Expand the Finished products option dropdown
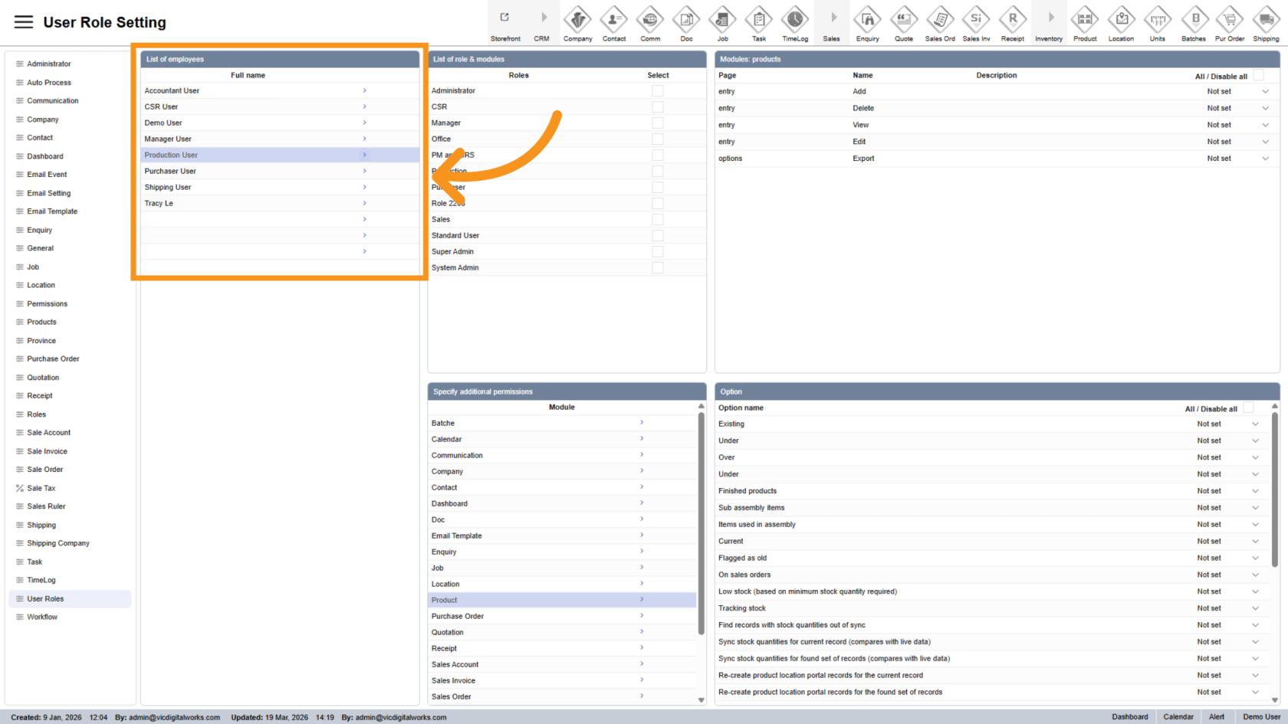Screen dimensions: 1288x724 [x=1255, y=491]
